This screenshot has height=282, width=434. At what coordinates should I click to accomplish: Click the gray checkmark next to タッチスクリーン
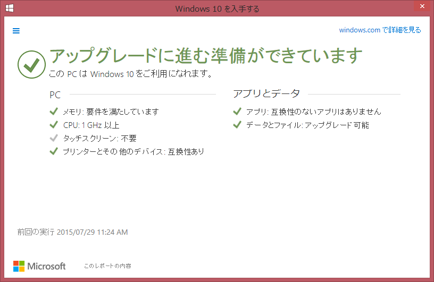pyautogui.click(x=54, y=138)
